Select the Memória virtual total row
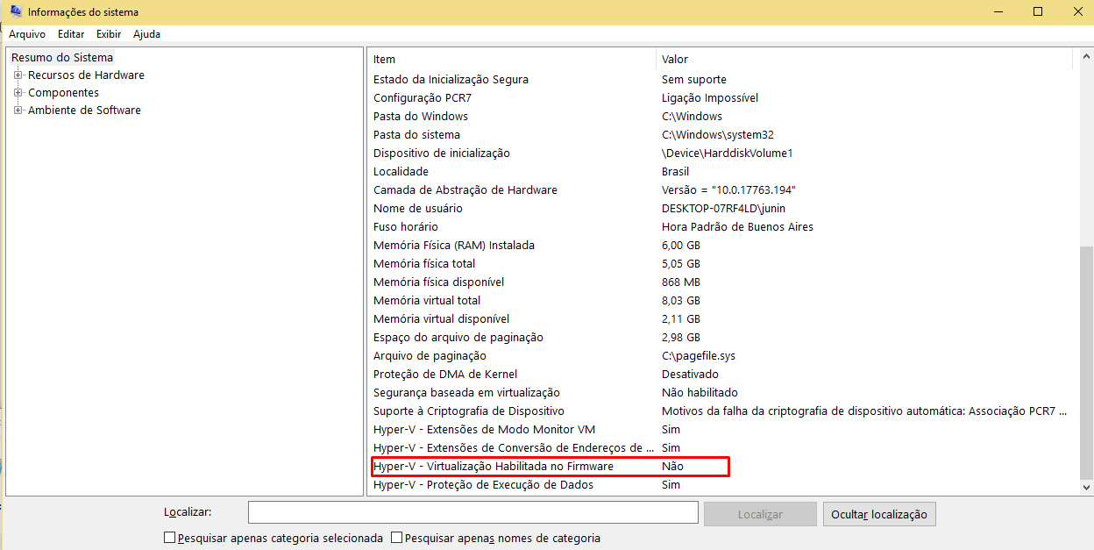Viewport: 1094px width, 550px height. (x=720, y=301)
